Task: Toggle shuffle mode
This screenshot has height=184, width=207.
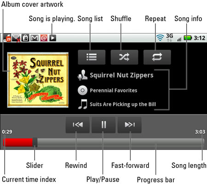Action: [x=124, y=57]
